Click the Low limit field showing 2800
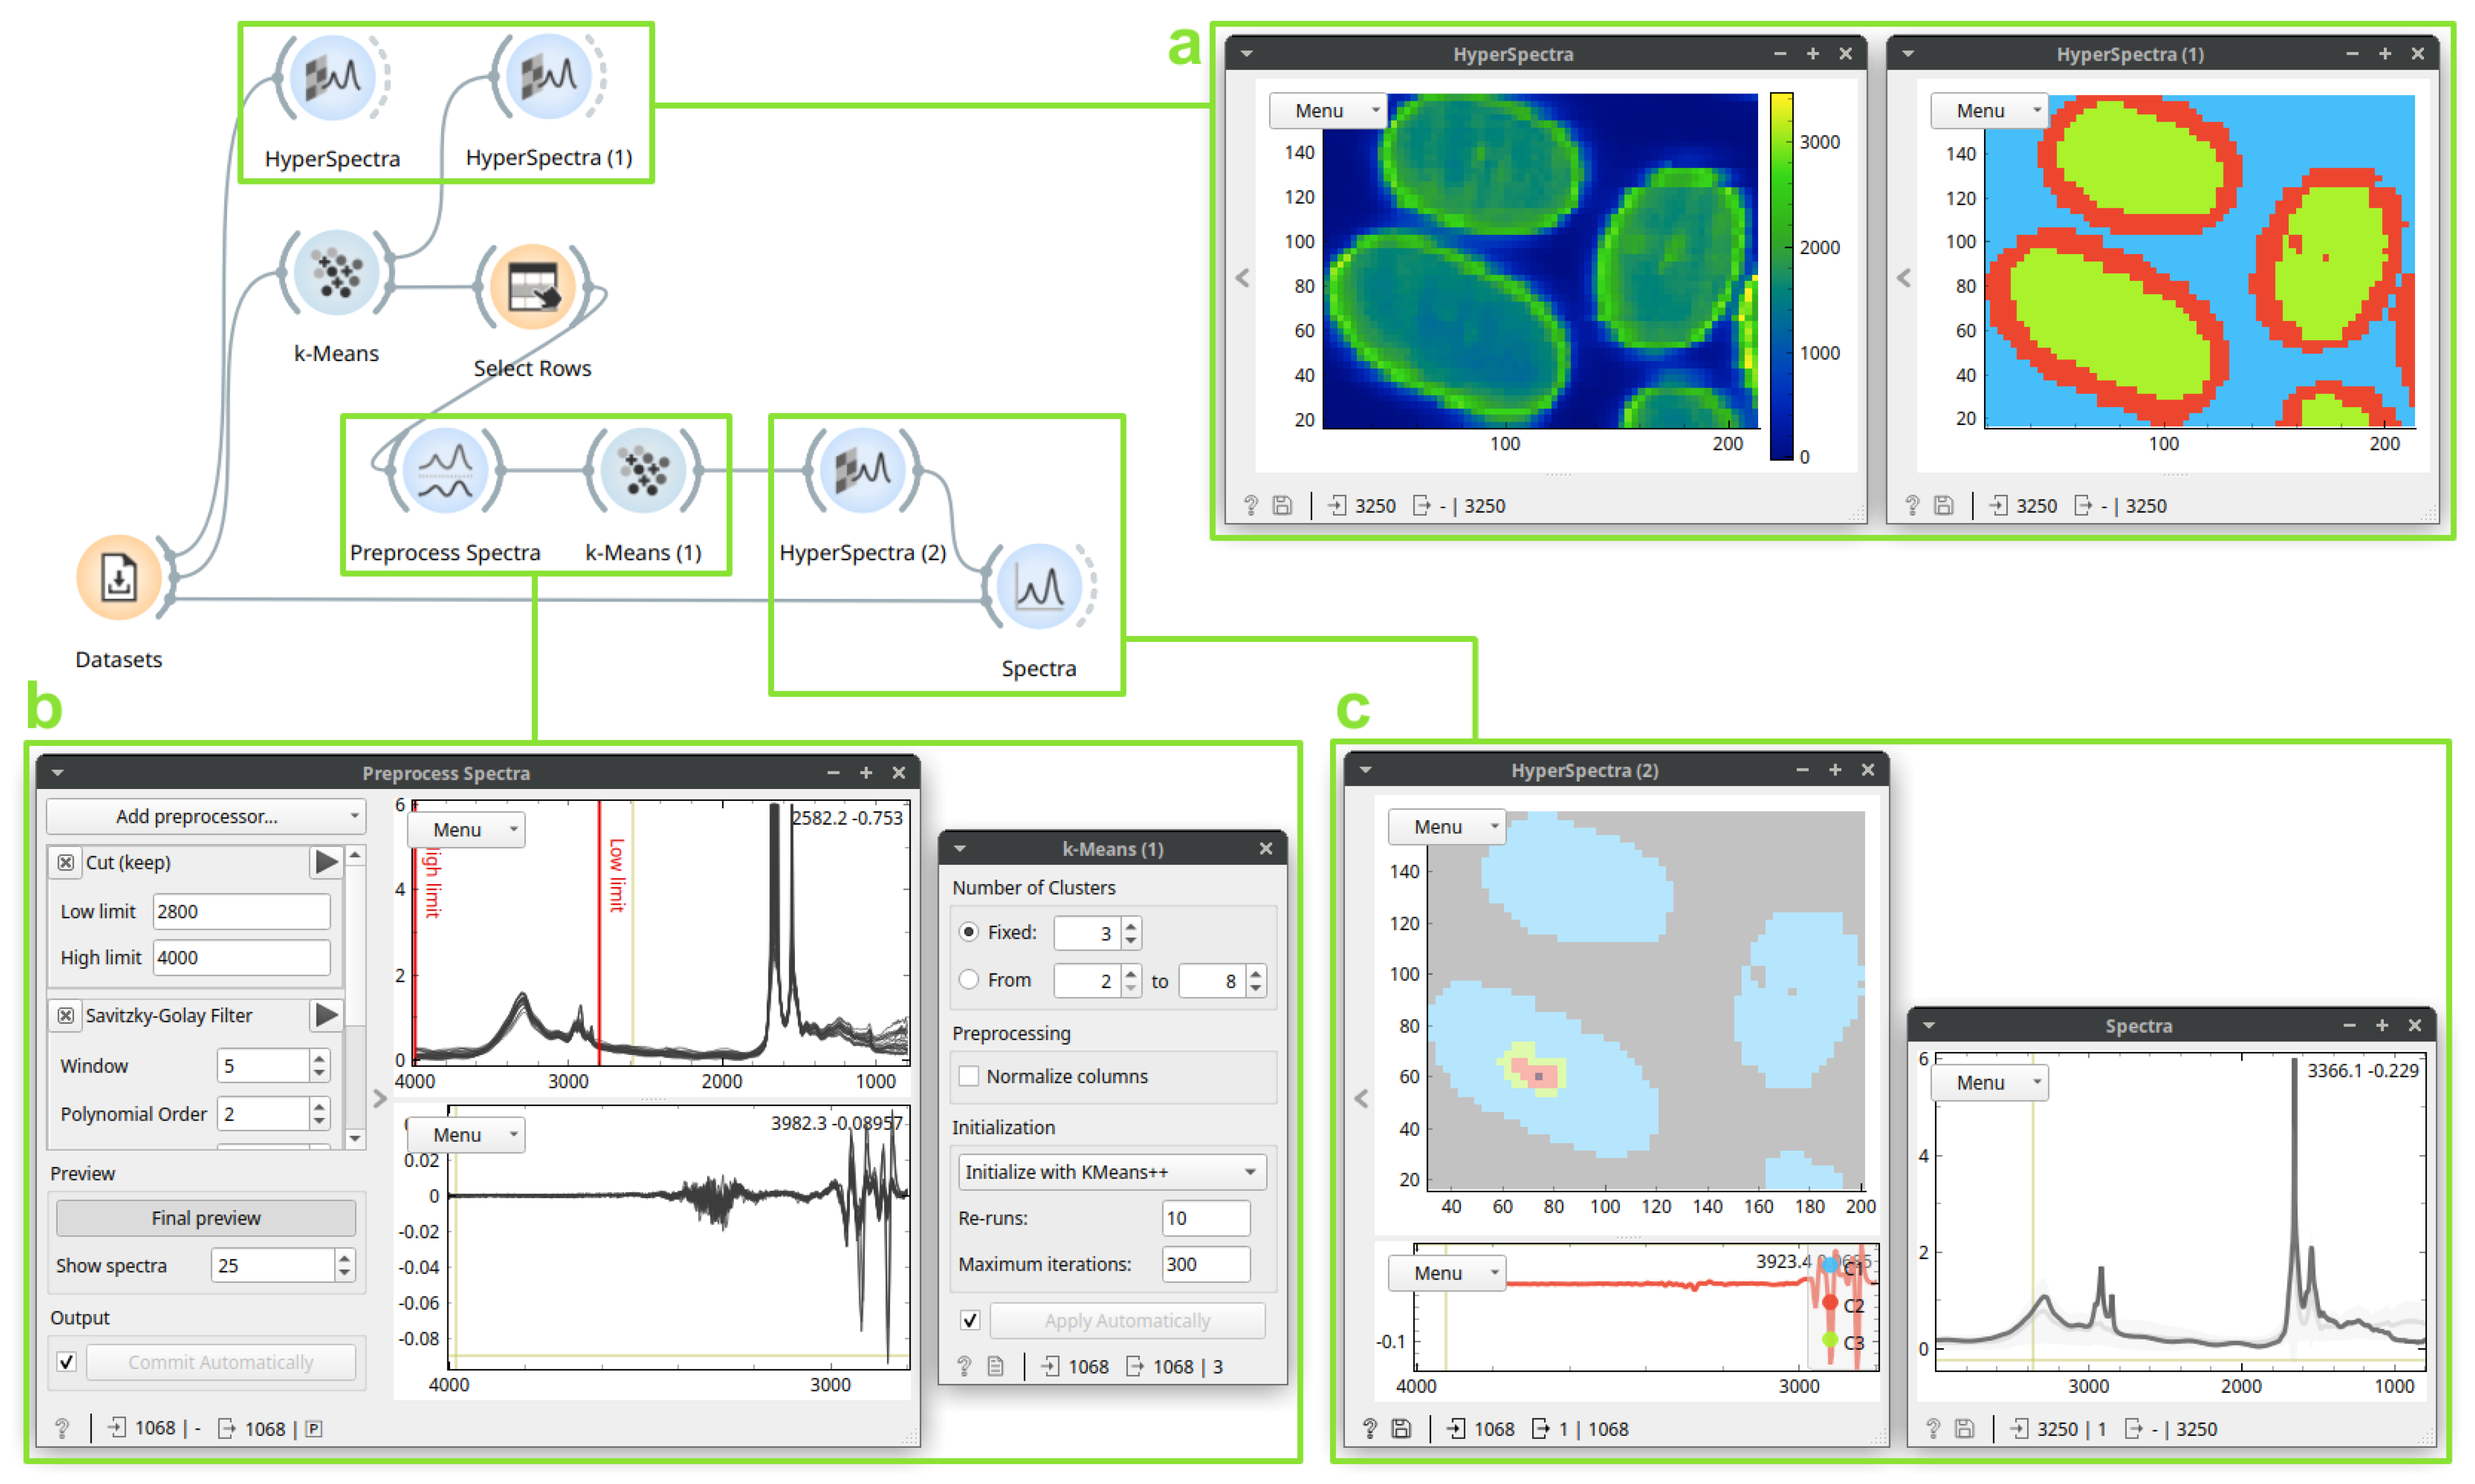Screen dimensions: 2475x1484 click(241, 912)
